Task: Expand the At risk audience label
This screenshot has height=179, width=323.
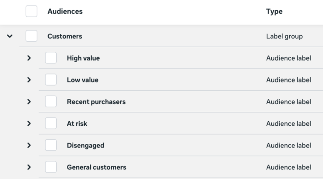Action: click(29, 123)
